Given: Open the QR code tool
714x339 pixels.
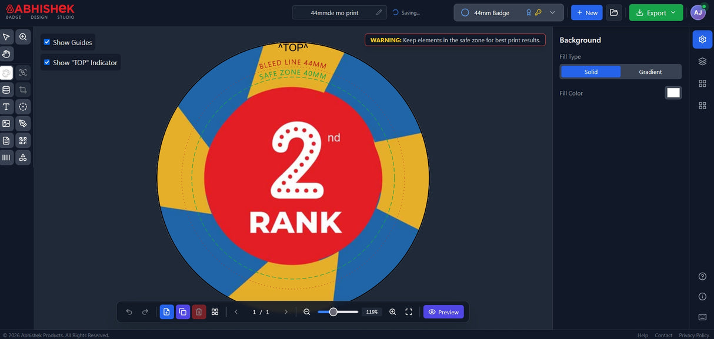Looking at the screenshot, I should click(22, 140).
